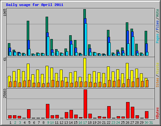
Task: Click day label 31
Action: (x=151, y=123)
